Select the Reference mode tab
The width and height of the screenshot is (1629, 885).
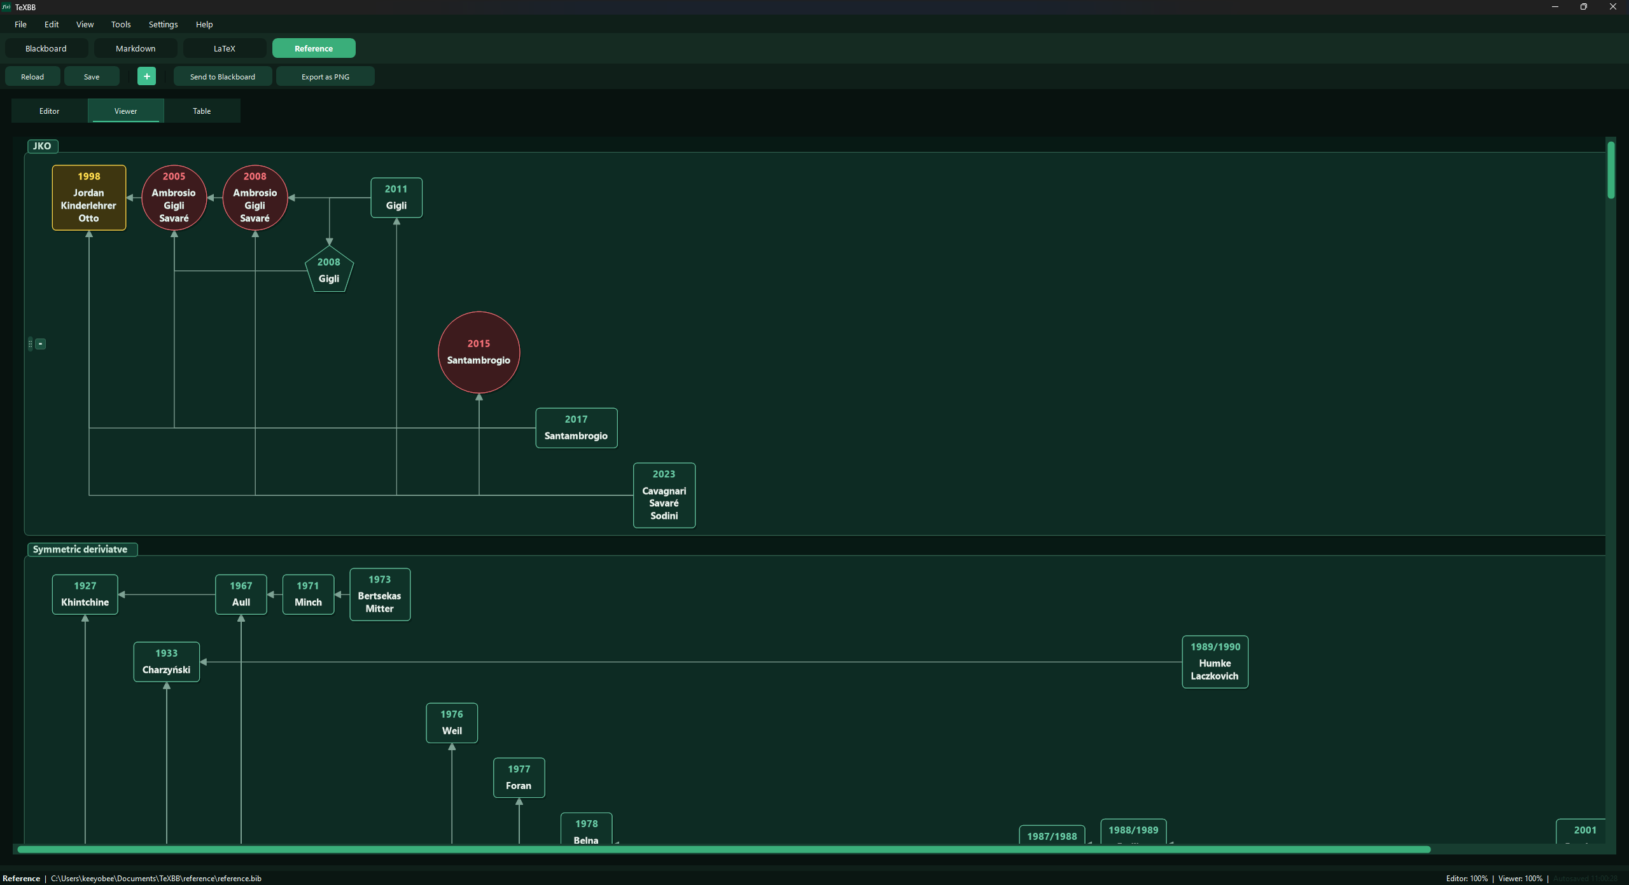[x=314, y=48]
